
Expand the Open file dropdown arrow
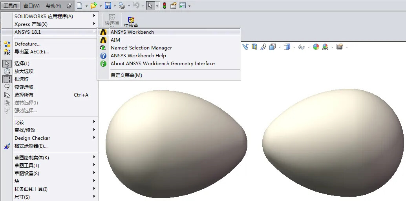[x=101, y=6]
